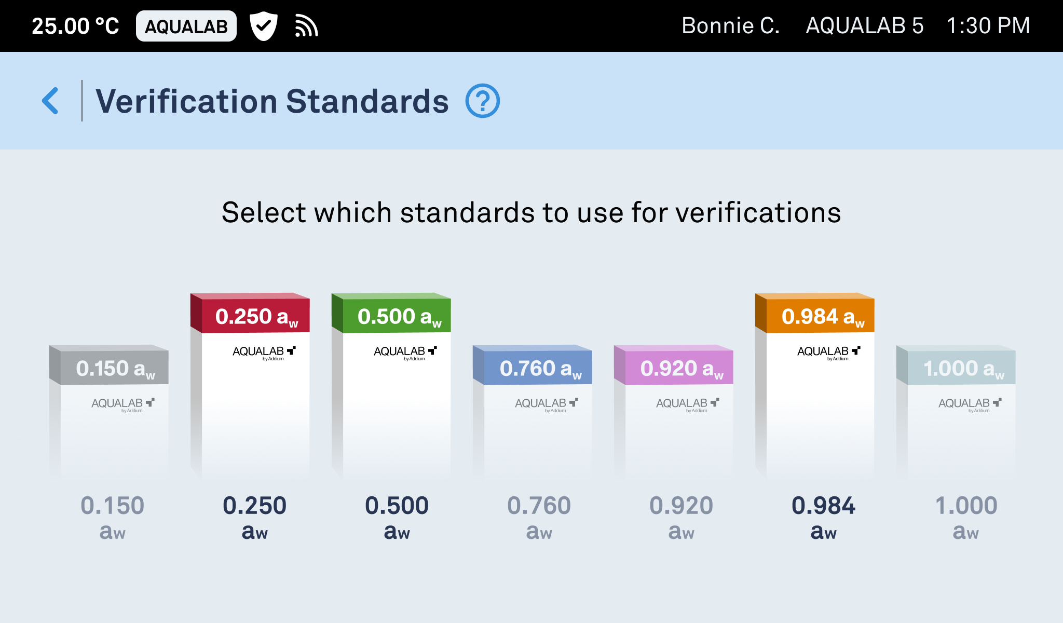Tap the 0.984 aw label below box
Image resolution: width=1063 pixels, height=623 pixels.
pyautogui.click(x=824, y=518)
